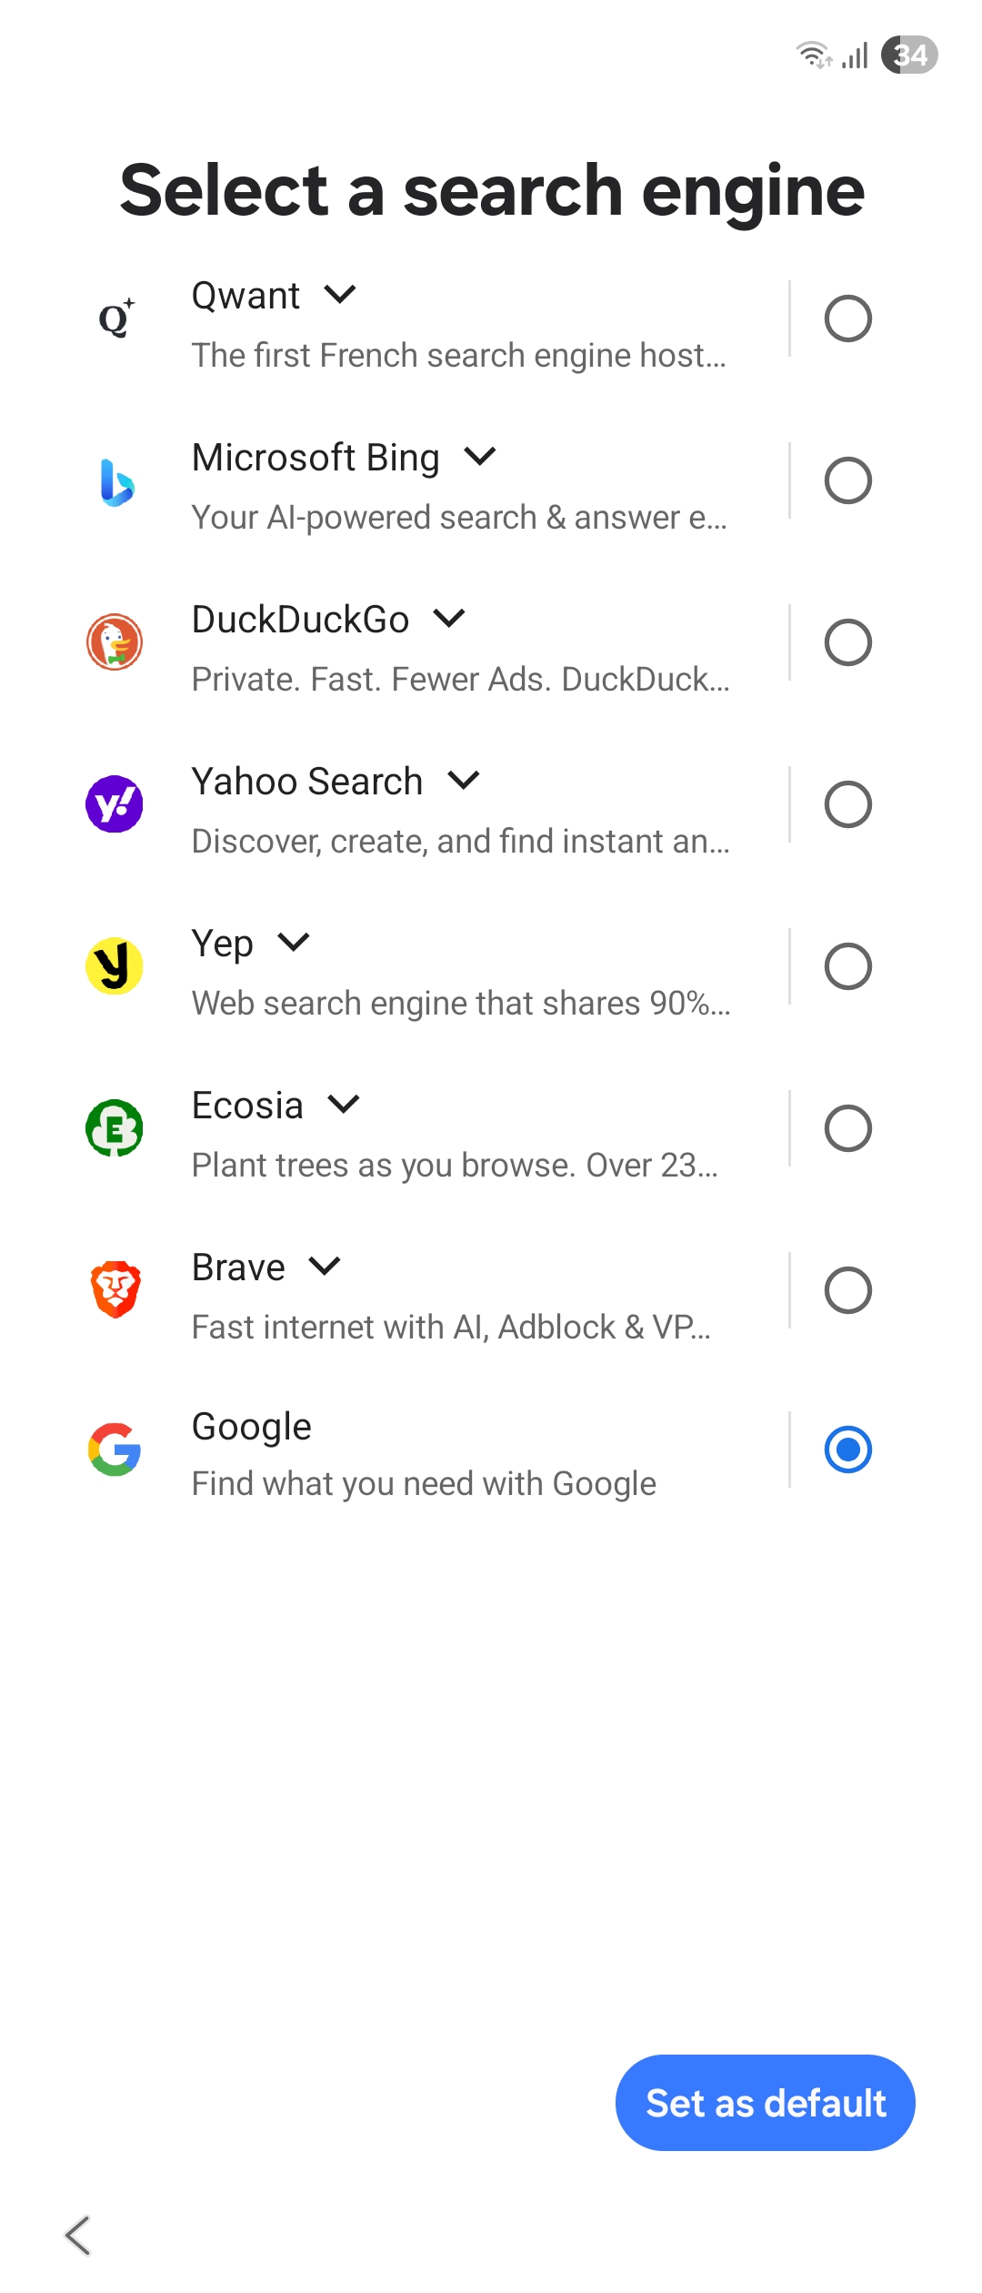Select the Brave radio button
Image resolution: width=982 pixels, height=2293 pixels.
tap(848, 1290)
